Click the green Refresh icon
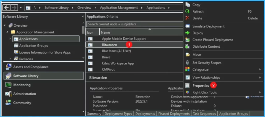The width and height of the screenshot is (265, 117). (x=187, y=11)
